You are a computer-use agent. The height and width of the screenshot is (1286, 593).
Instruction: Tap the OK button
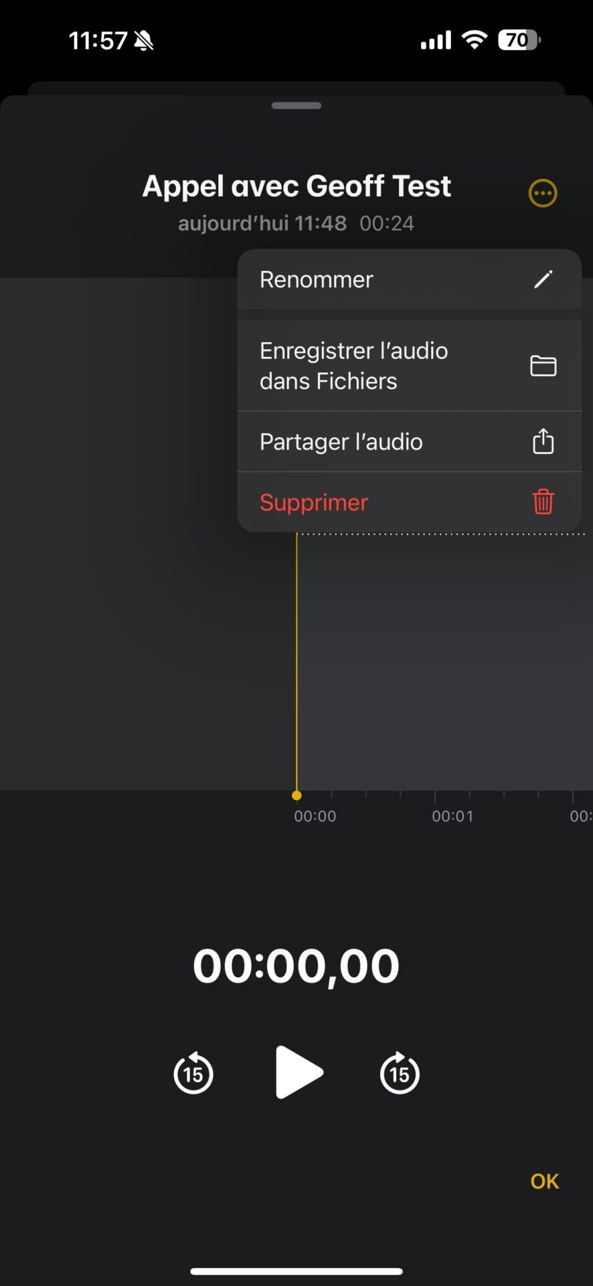[x=545, y=1182]
